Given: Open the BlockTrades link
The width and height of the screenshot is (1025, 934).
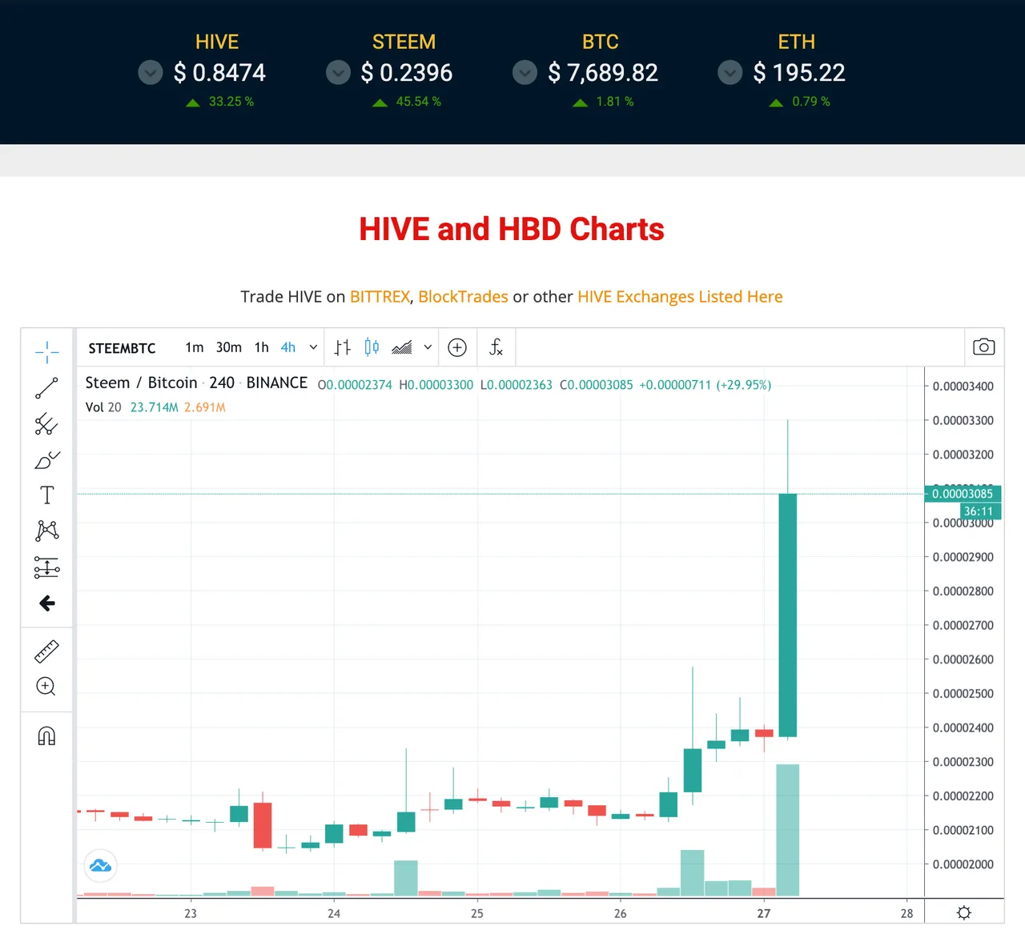Looking at the screenshot, I should 463,297.
